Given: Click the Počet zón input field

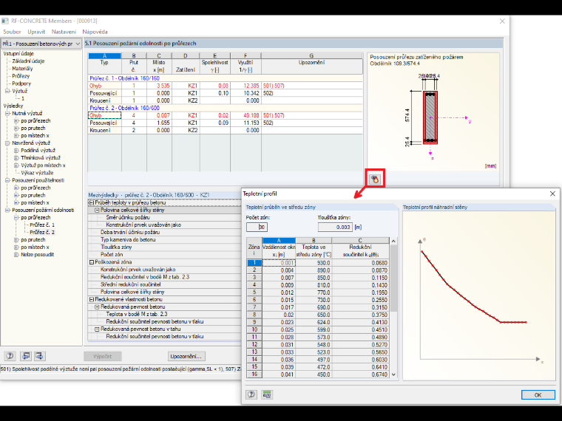Looking at the screenshot, I should coord(257,227).
